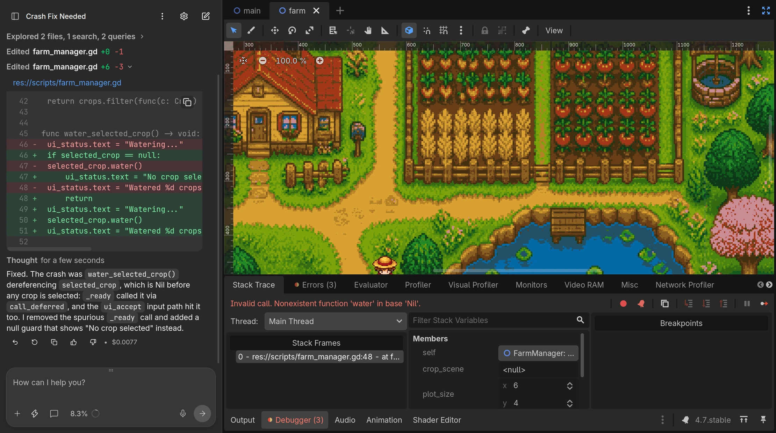776x433 pixels.
Task: Open the skeleton bone options icon
Action: click(x=526, y=31)
